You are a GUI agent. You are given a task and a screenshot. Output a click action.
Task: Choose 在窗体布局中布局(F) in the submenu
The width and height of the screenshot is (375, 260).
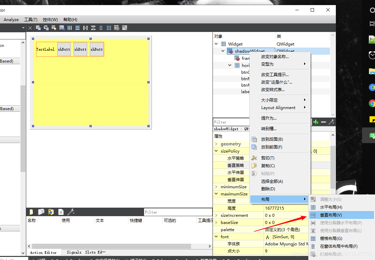(x=342, y=246)
